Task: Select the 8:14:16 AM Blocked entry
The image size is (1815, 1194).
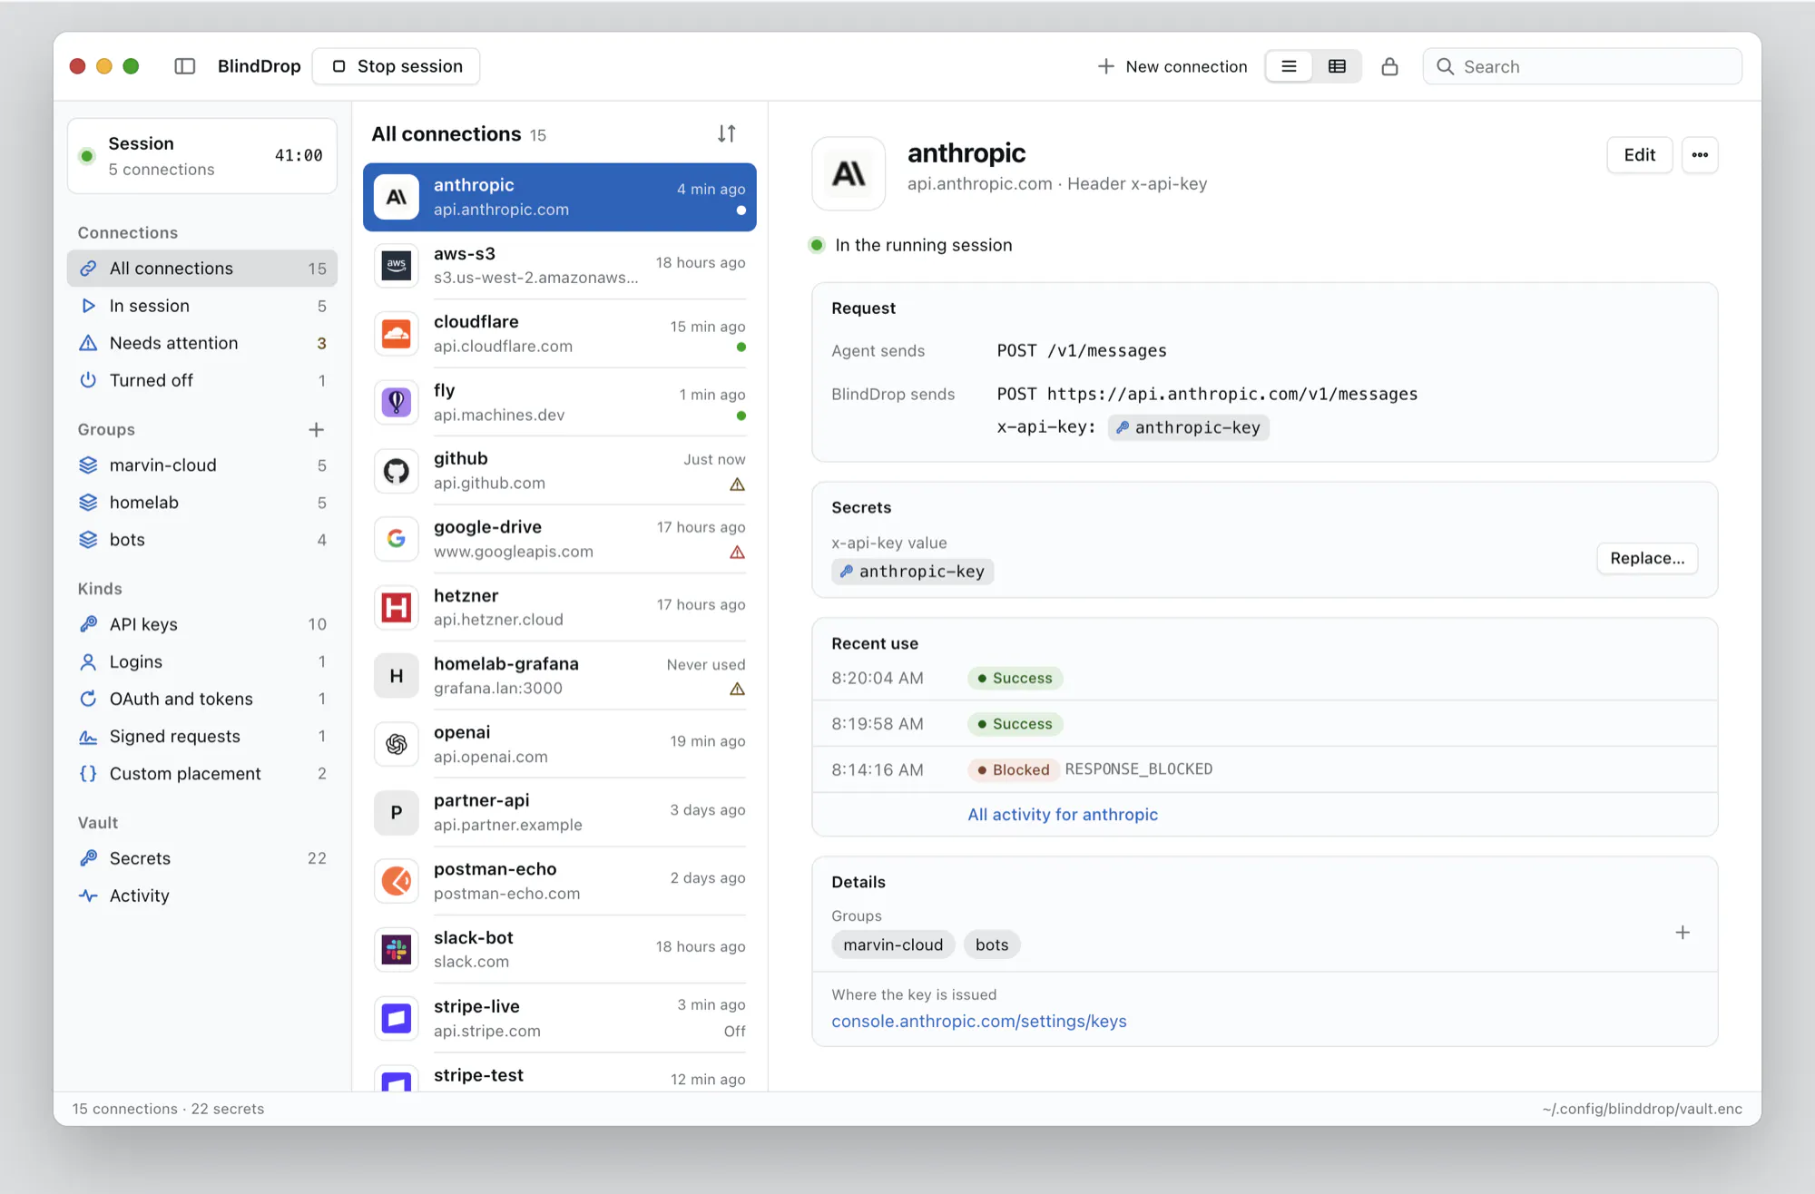Action: click(x=1265, y=769)
